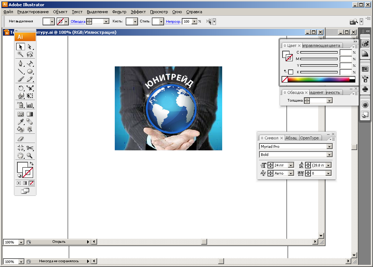Open the Фильтр menu
This screenshot has width=373, height=267.
tap(119, 12)
